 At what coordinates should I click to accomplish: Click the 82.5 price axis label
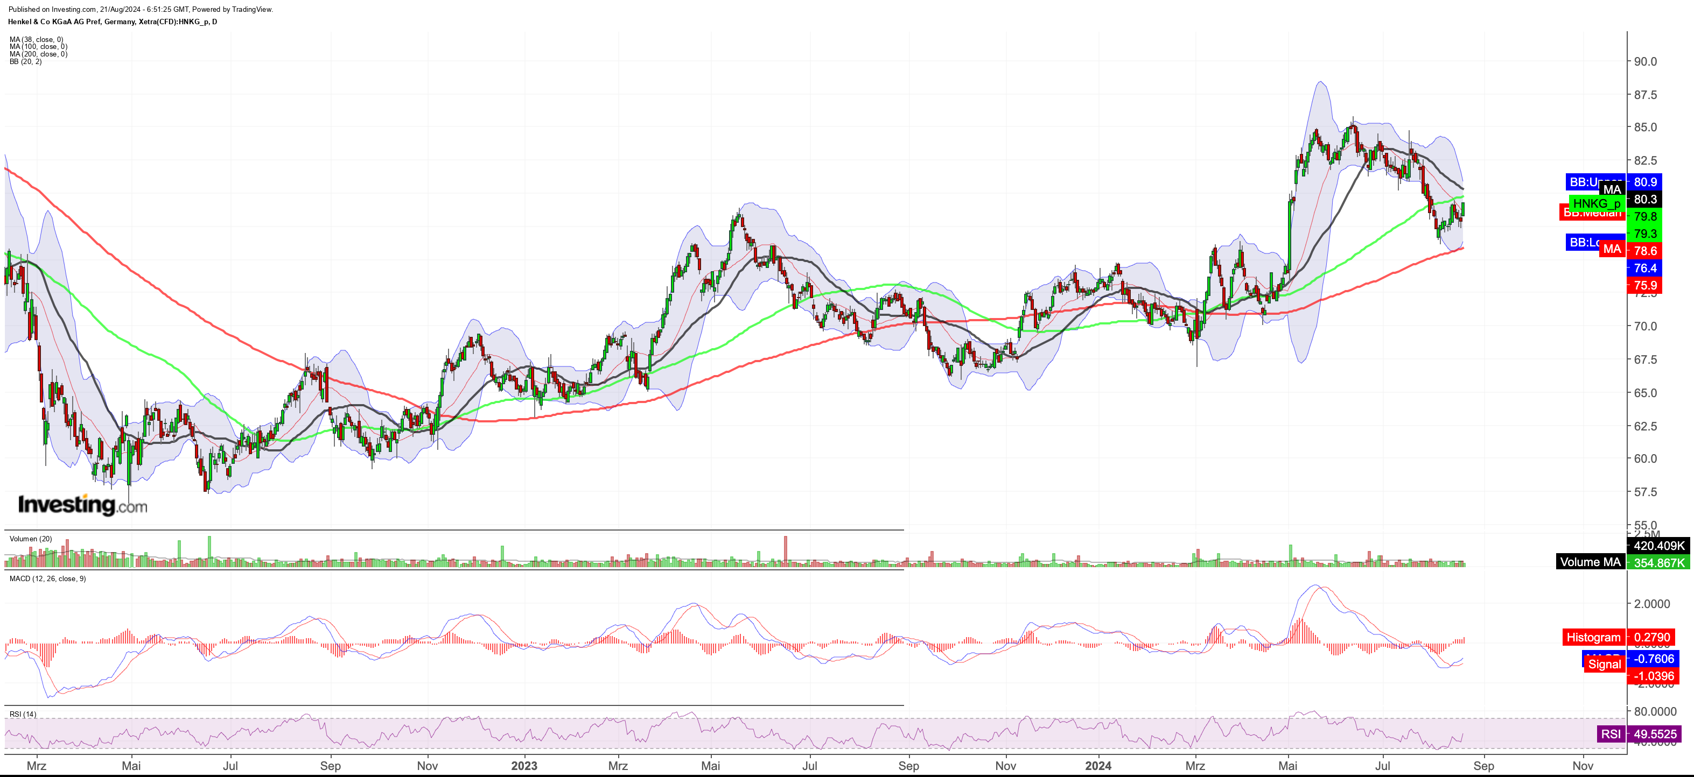[1646, 160]
